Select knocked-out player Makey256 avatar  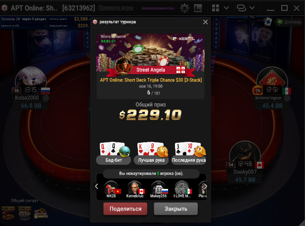(158, 188)
